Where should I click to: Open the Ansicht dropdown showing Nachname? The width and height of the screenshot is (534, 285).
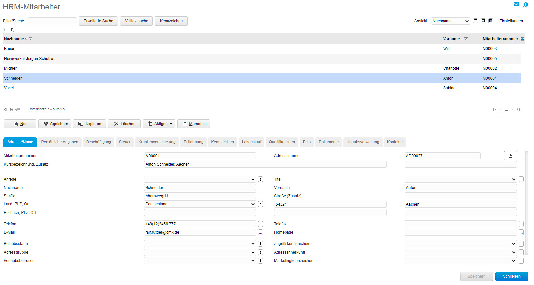pyautogui.click(x=450, y=21)
